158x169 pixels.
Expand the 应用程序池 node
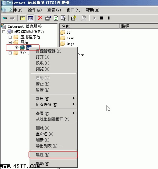pos(10,37)
